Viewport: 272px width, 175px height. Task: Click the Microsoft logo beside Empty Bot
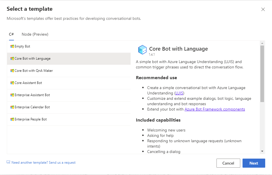click(x=12, y=46)
